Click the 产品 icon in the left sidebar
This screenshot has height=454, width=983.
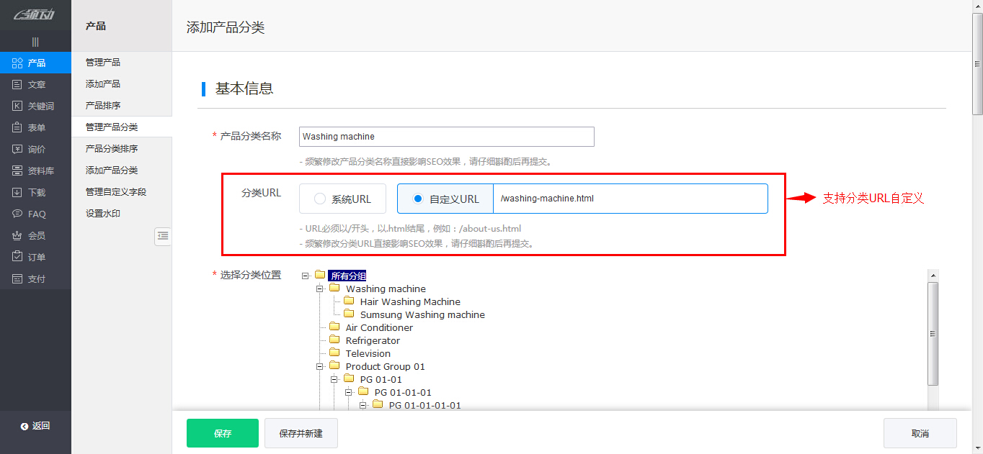click(x=18, y=63)
